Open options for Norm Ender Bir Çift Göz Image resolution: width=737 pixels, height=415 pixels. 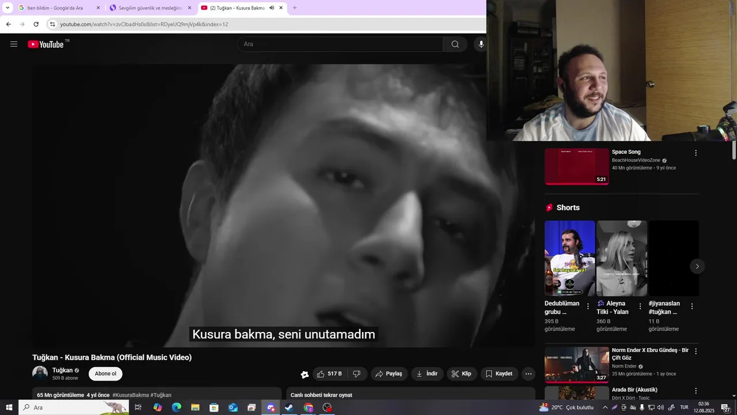point(696,351)
